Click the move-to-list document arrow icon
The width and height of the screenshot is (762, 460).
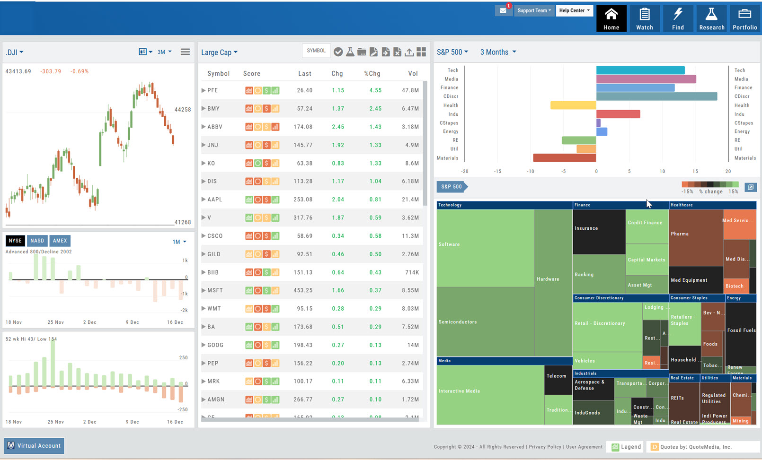pos(386,52)
